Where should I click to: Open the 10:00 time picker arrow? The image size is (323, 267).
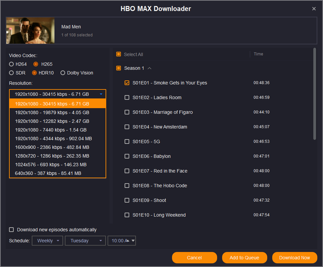133,241
